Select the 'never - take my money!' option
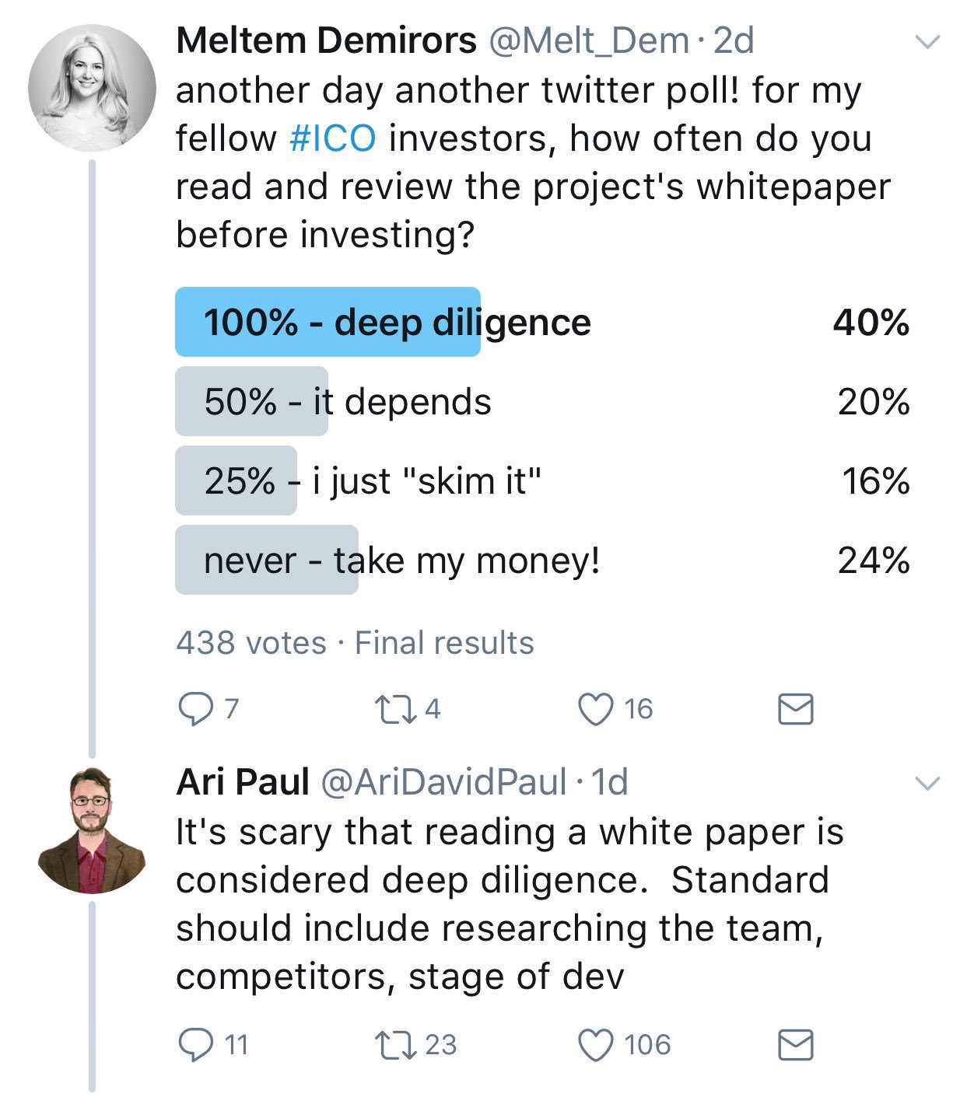960x1097 pixels. (401, 561)
